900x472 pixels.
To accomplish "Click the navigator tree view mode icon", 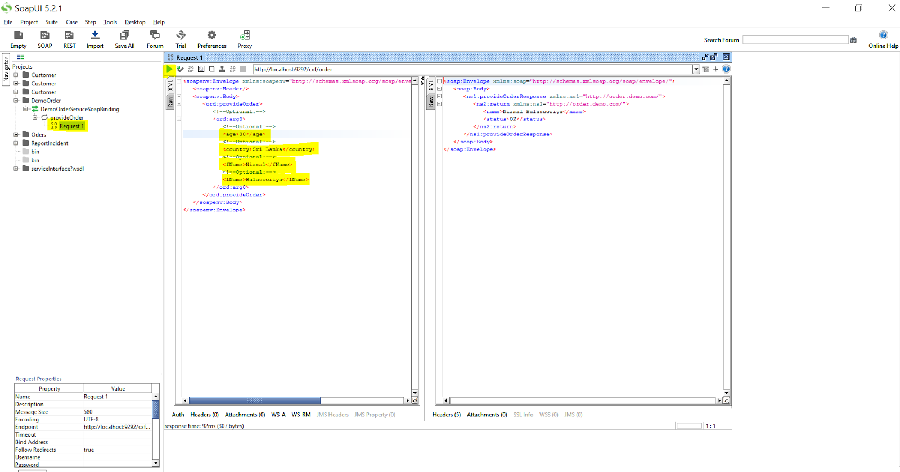I will 20,57.
